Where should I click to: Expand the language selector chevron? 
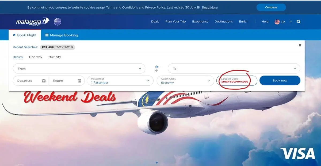[291, 22]
